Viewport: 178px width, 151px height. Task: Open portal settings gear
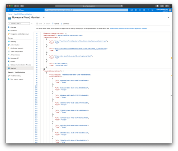click(x=144, y=10)
